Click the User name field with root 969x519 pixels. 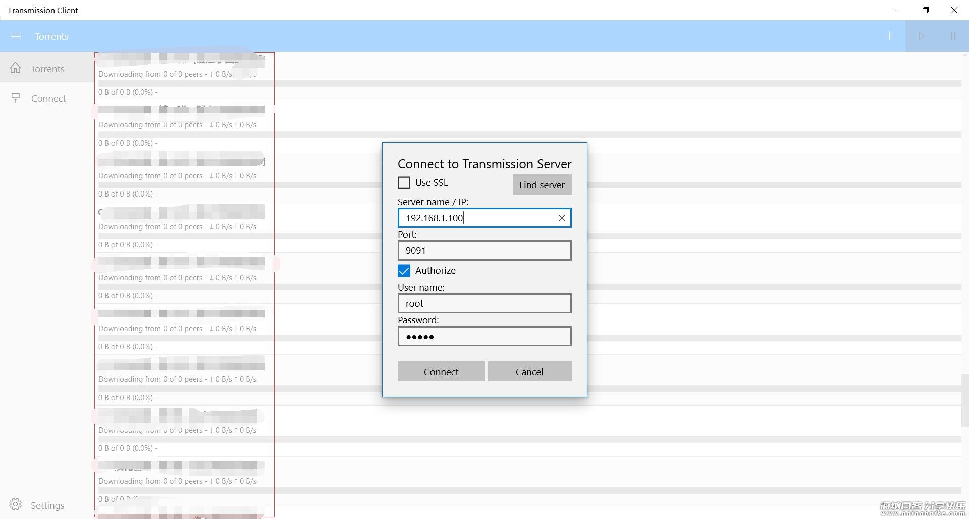coord(484,303)
